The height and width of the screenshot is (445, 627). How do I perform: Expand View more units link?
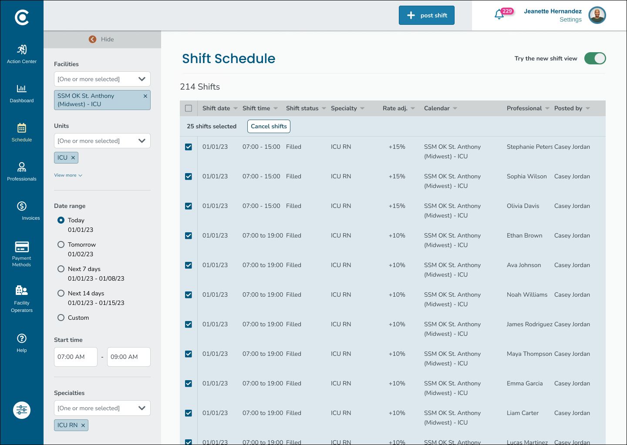68,175
